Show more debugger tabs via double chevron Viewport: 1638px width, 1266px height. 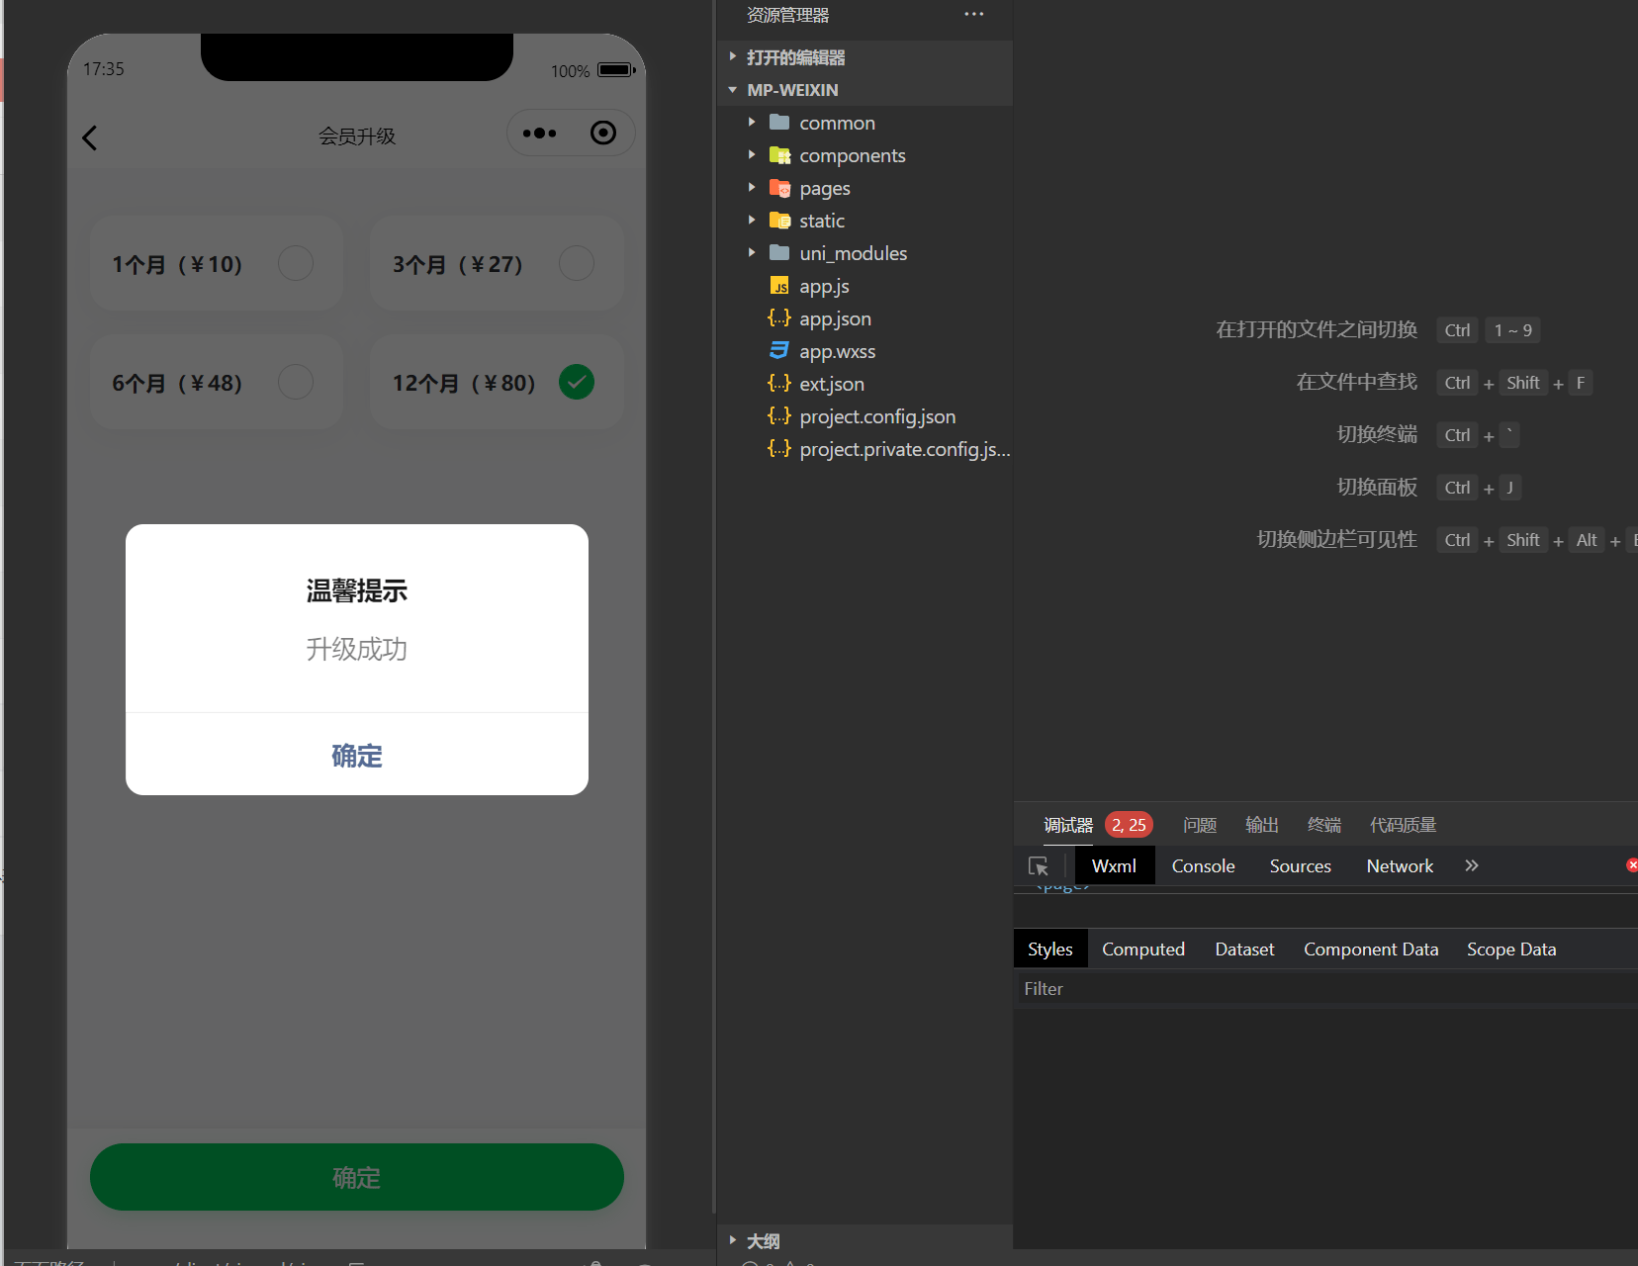(1472, 865)
